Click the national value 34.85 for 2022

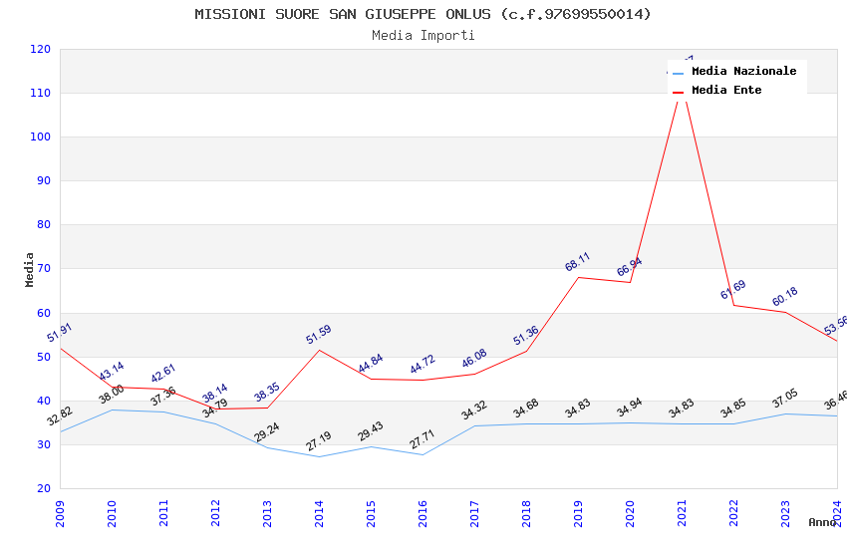coord(733,409)
